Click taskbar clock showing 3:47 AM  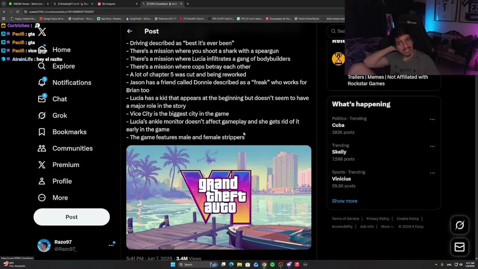click(470, 265)
